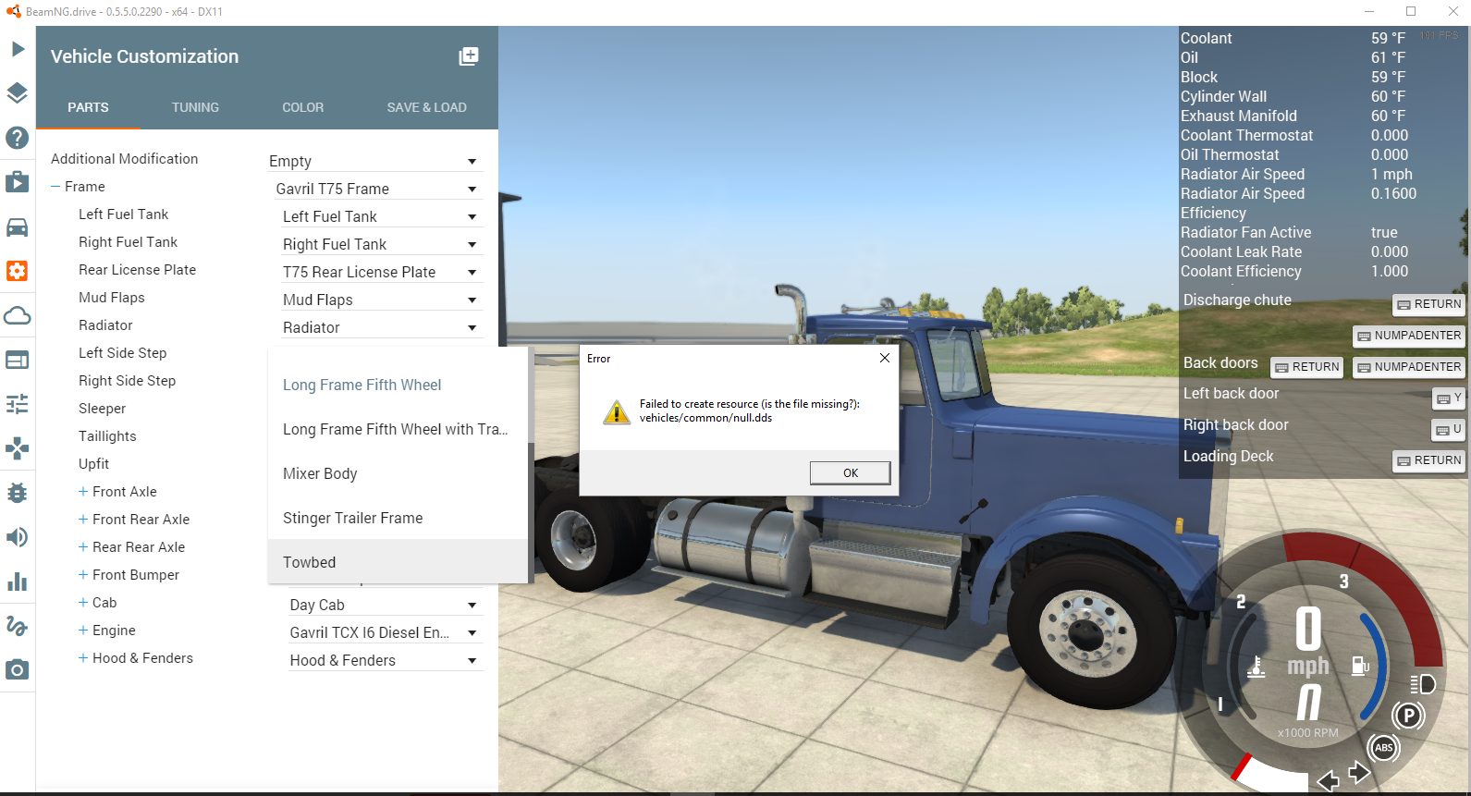
Task: Expand the Rear Rear Axle node
Action: click(83, 547)
